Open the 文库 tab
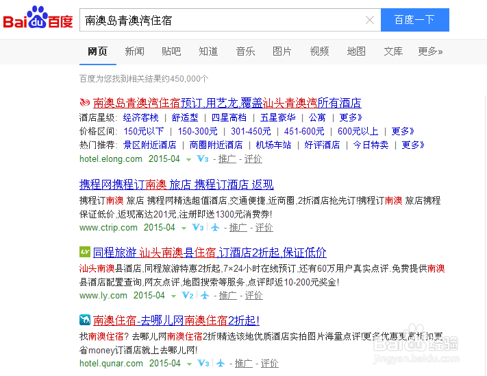The width and height of the screenshot is (487, 376). tap(393, 51)
